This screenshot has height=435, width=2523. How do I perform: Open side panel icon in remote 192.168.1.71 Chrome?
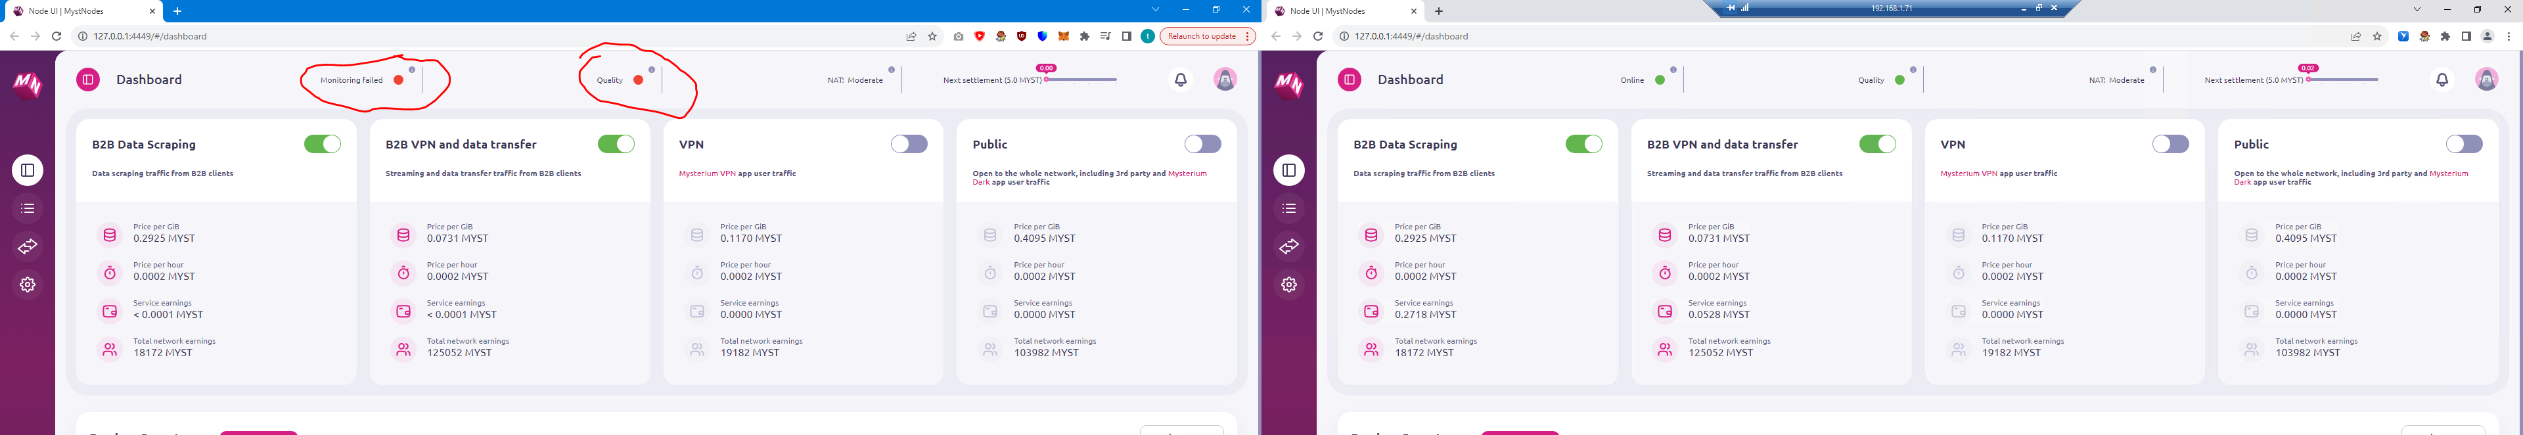(x=2466, y=36)
